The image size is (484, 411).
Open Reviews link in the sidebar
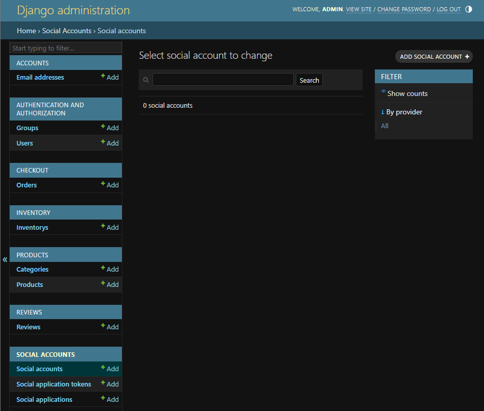coord(29,327)
